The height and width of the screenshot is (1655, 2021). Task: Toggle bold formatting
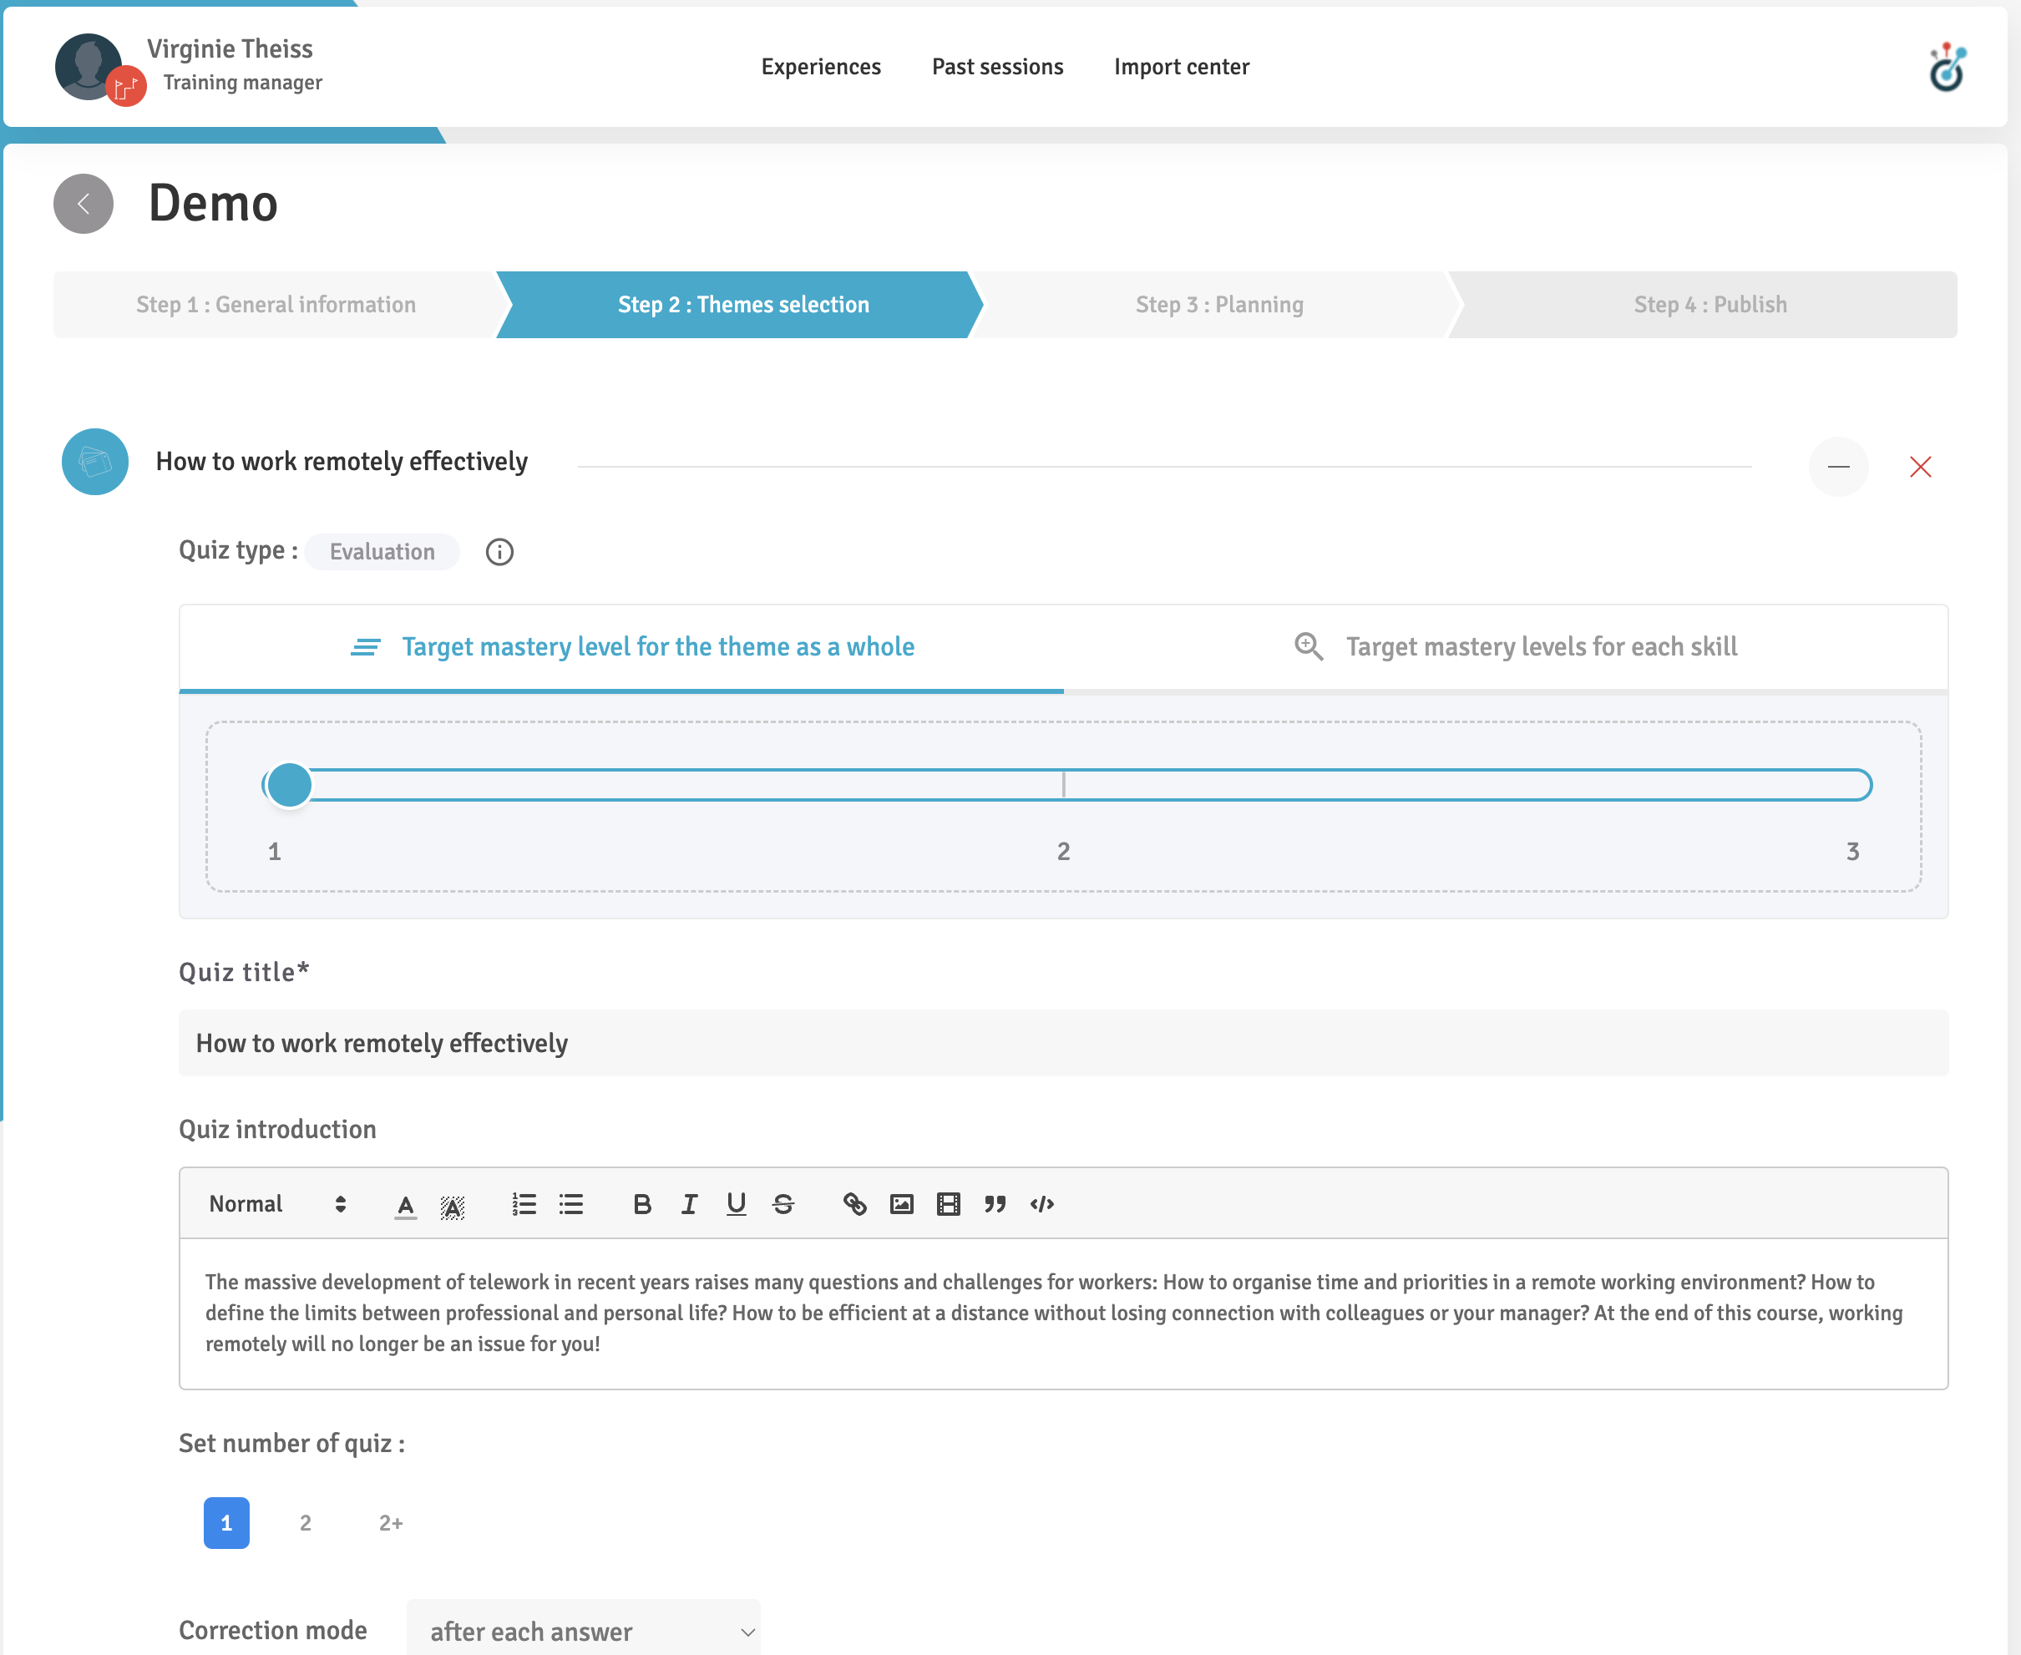(x=642, y=1204)
